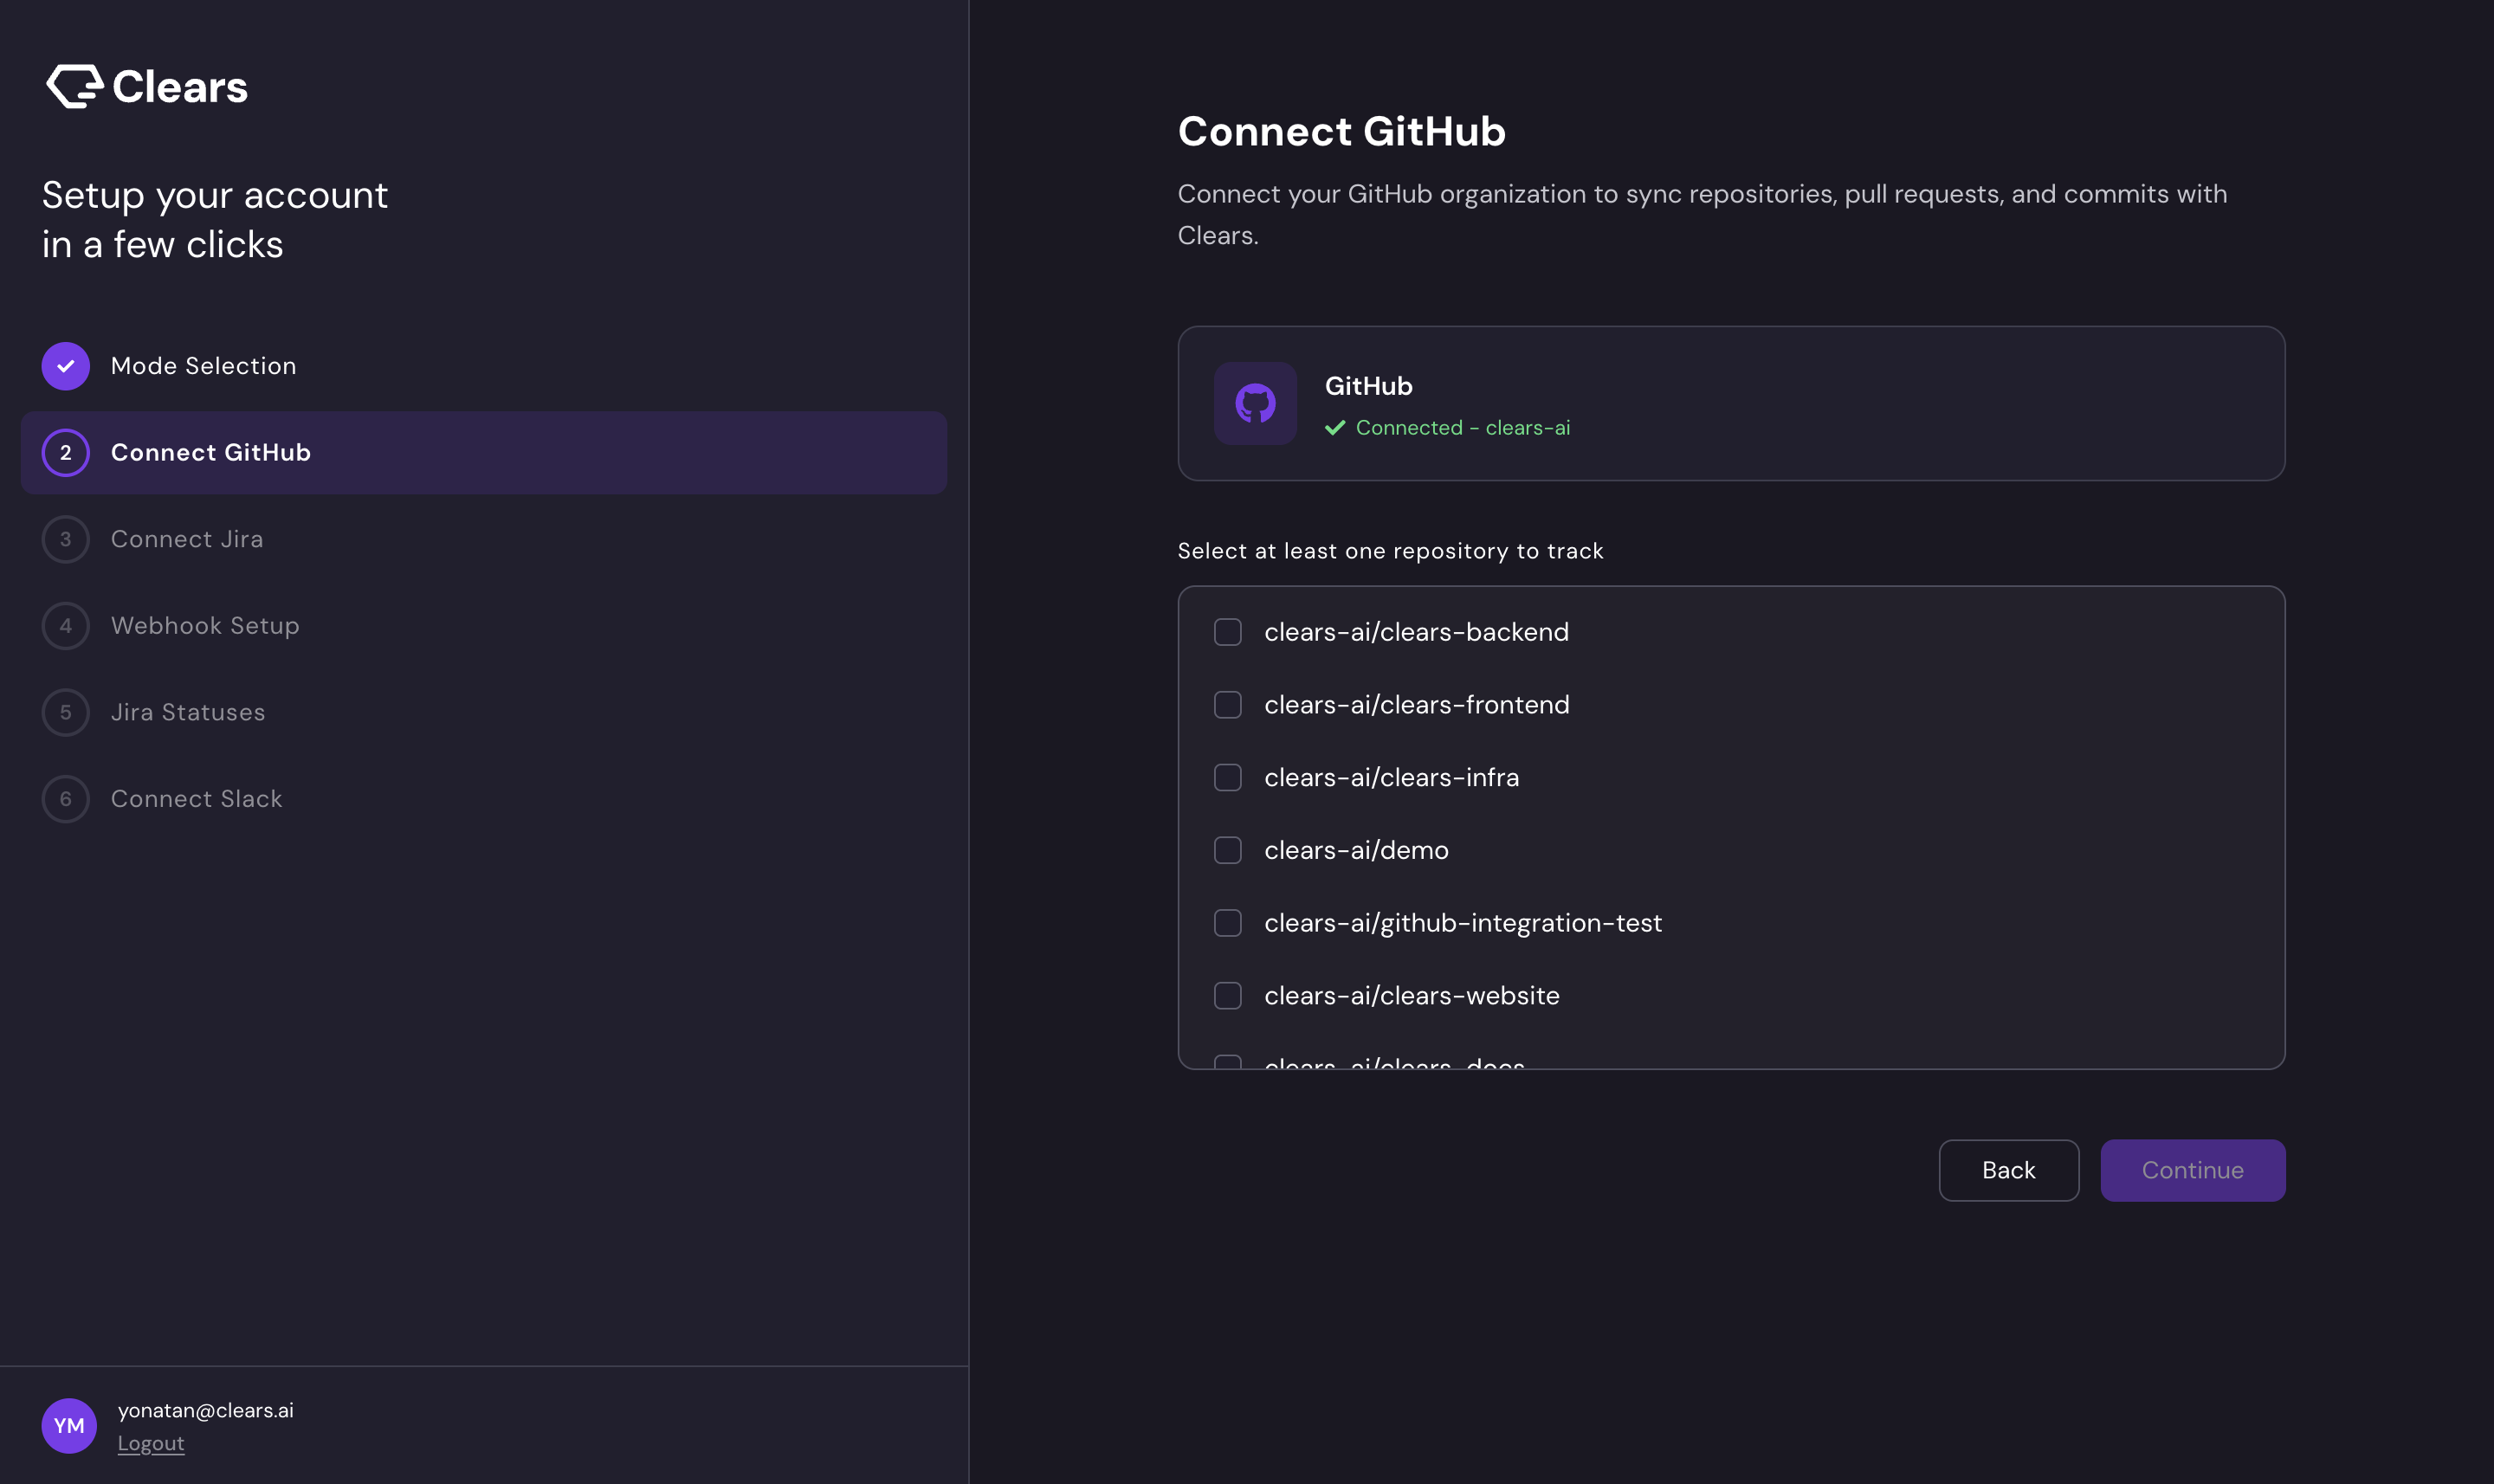Click the clears-ai/clears-frontend label text
The image size is (2494, 1484).
click(1417, 705)
